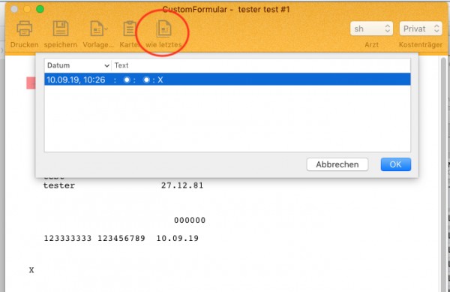Click the first radio button in selected row
The height and width of the screenshot is (292, 450).
pos(127,80)
